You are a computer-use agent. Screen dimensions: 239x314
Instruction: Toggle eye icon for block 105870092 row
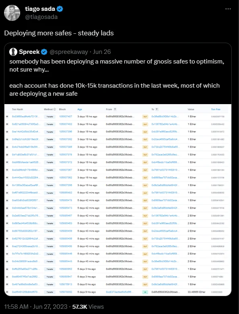tap(7, 292)
